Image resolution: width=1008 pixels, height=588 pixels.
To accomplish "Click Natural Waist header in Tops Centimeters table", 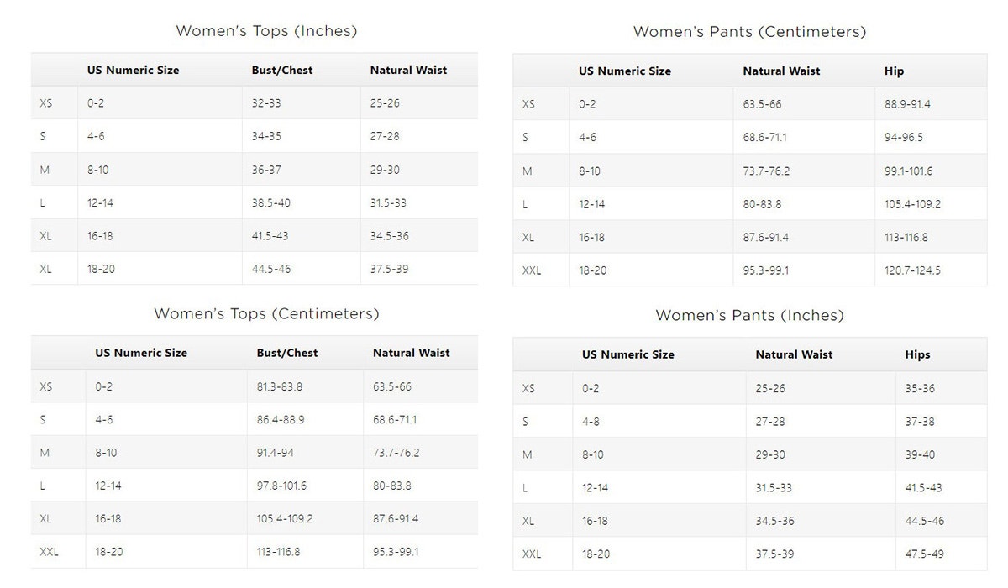I will (x=412, y=354).
